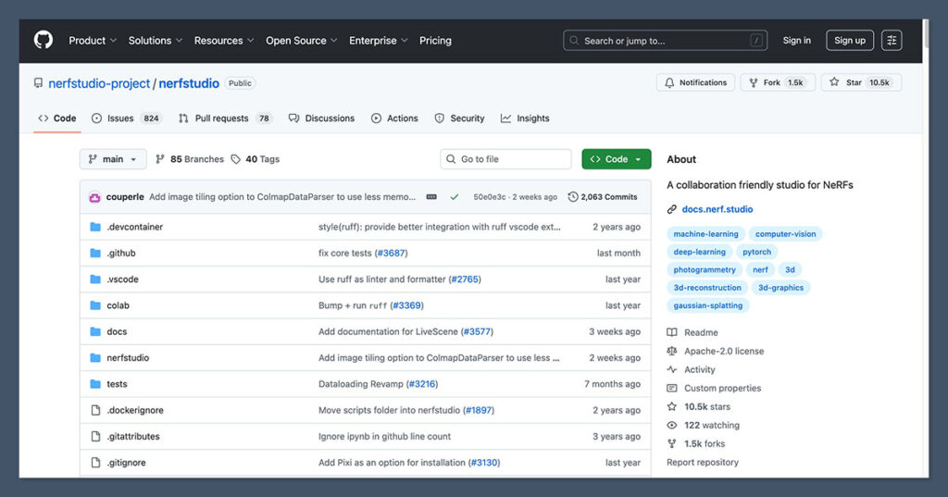This screenshot has height=497, width=948.
Task: Click the file icon for .dockerignore
Action: tap(95, 410)
